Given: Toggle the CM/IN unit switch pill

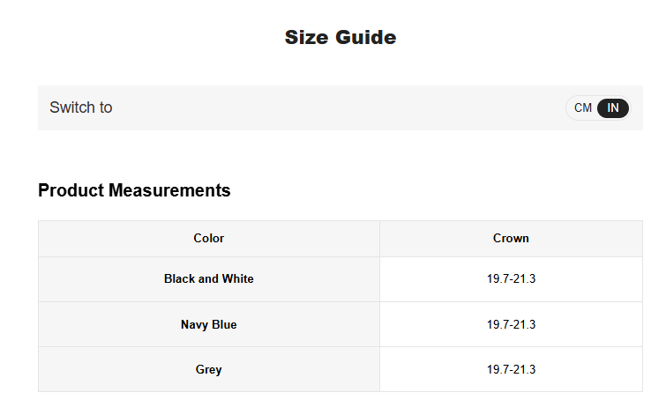Looking at the screenshot, I should pos(598,108).
